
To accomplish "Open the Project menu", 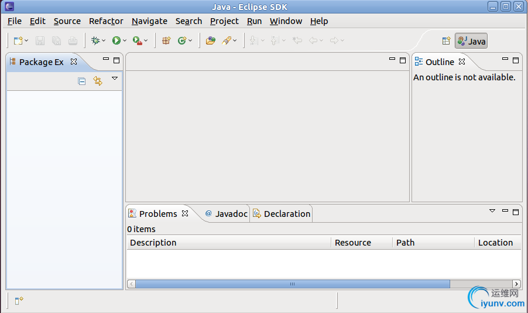I will click(224, 21).
